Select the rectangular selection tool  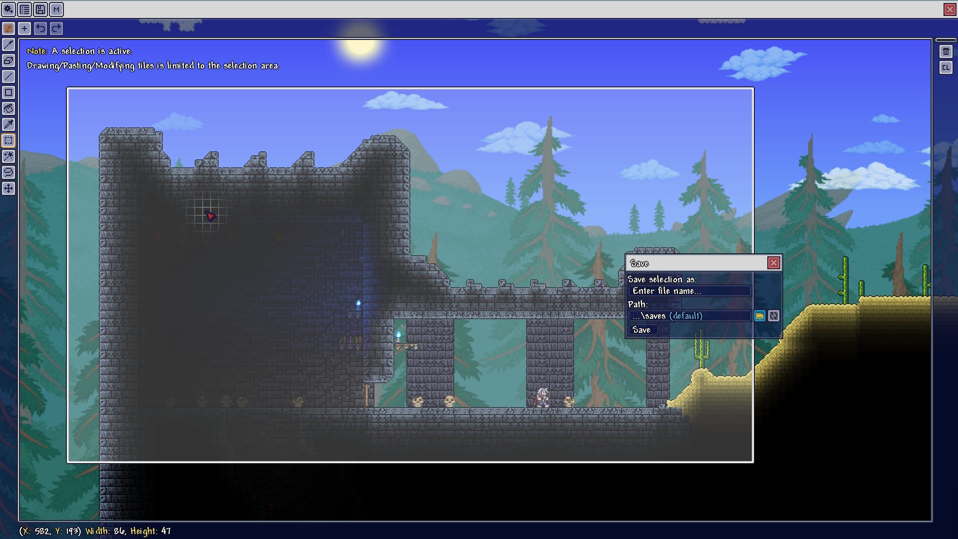[x=8, y=140]
